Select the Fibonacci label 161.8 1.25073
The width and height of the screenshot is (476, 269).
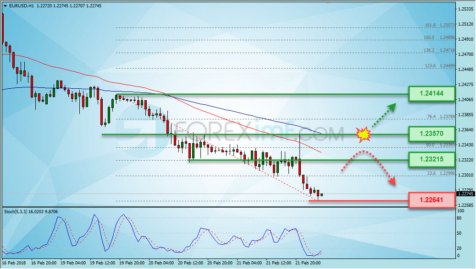[440, 25]
